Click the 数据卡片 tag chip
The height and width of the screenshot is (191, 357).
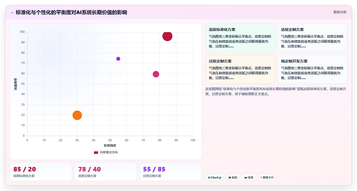point(267,177)
